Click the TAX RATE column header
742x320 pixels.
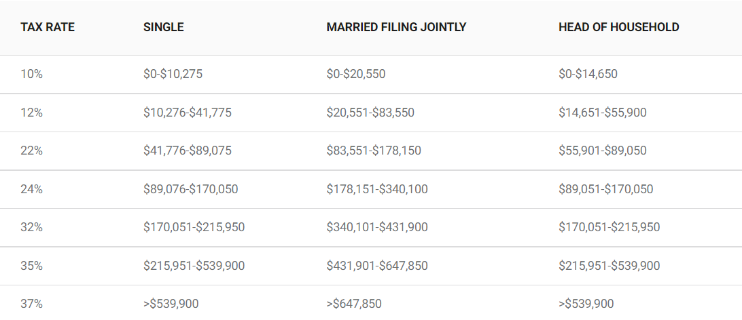tap(48, 28)
